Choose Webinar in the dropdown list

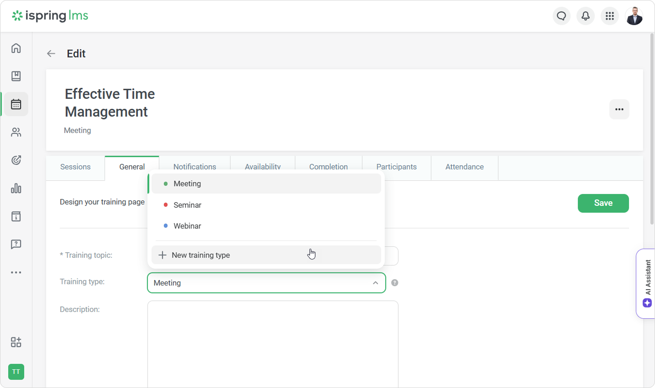tap(187, 226)
